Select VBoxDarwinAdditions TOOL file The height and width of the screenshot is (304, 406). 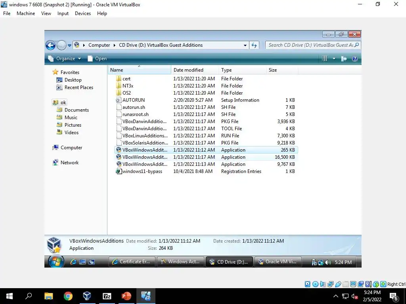pyautogui.click(x=206, y=129)
